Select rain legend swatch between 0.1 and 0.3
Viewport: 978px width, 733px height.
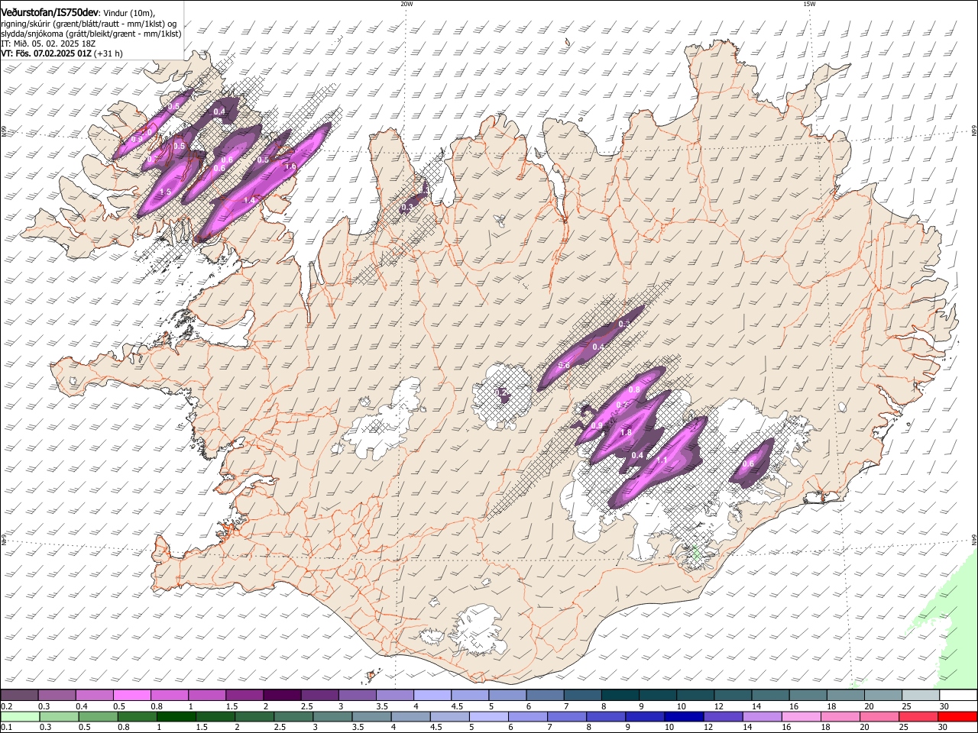pyautogui.click(x=20, y=716)
